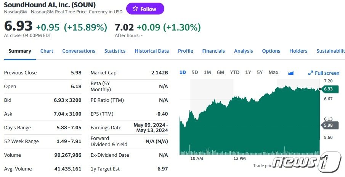Switch chart range to 5D
Screen dimensions: 345x177
point(195,72)
